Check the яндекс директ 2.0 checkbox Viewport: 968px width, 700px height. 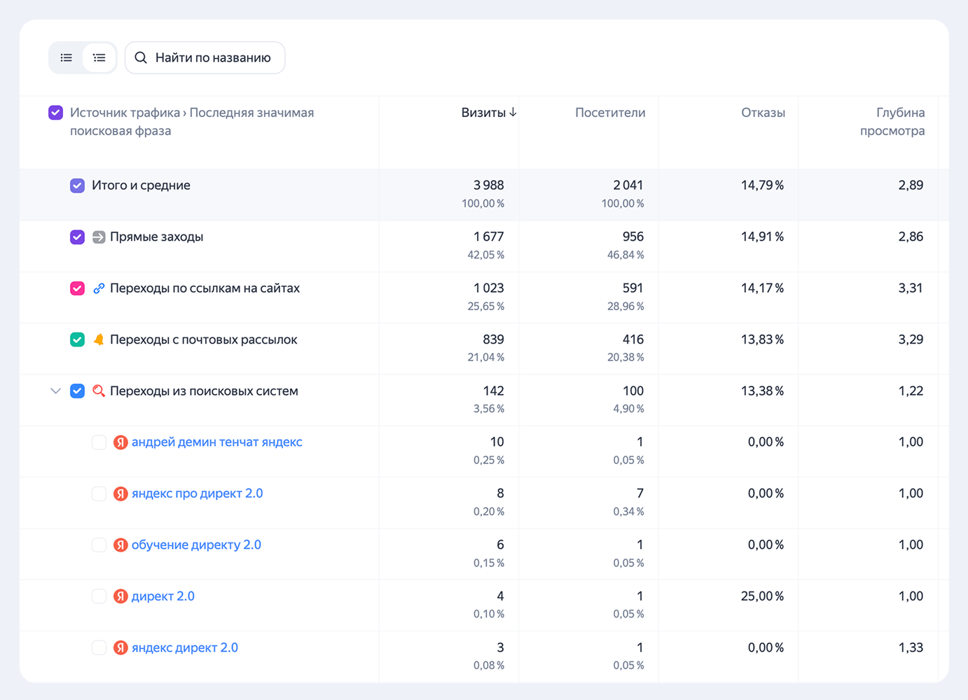(99, 647)
